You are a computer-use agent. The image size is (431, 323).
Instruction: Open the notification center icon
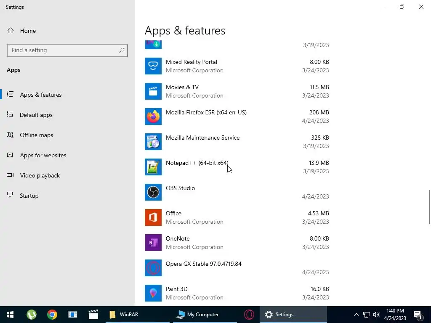click(418, 315)
